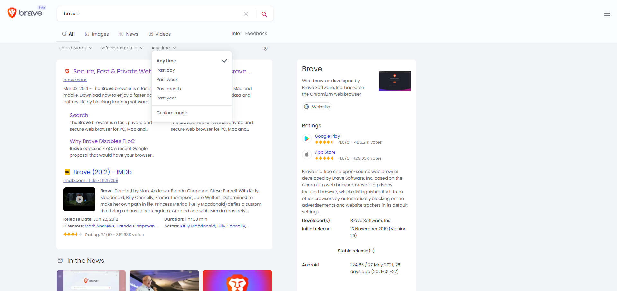
Task: Select Past week option
Action: pyautogui.click(x=192, y=79)
